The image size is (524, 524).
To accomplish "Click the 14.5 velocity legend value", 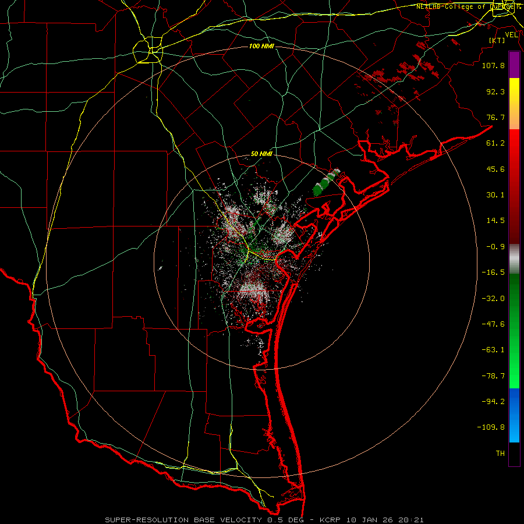I will point(495,221).
